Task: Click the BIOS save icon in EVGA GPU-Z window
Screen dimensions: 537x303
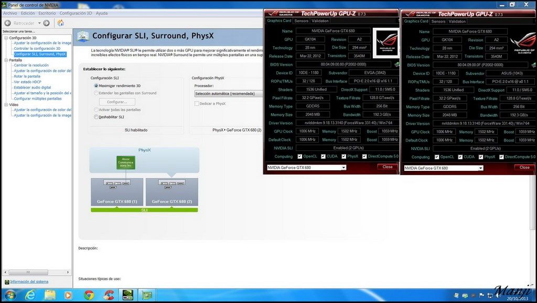Action: pyautogui.click(x=396, y=64)
